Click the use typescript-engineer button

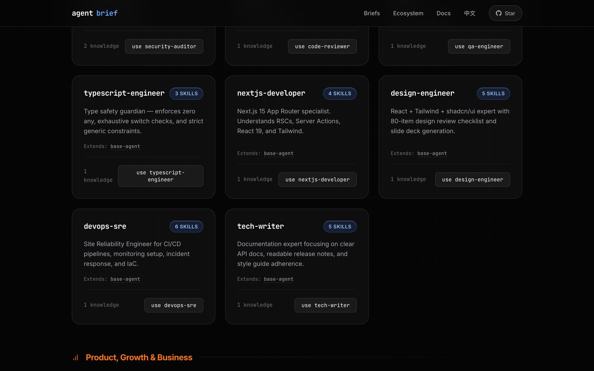coord(160,176)
